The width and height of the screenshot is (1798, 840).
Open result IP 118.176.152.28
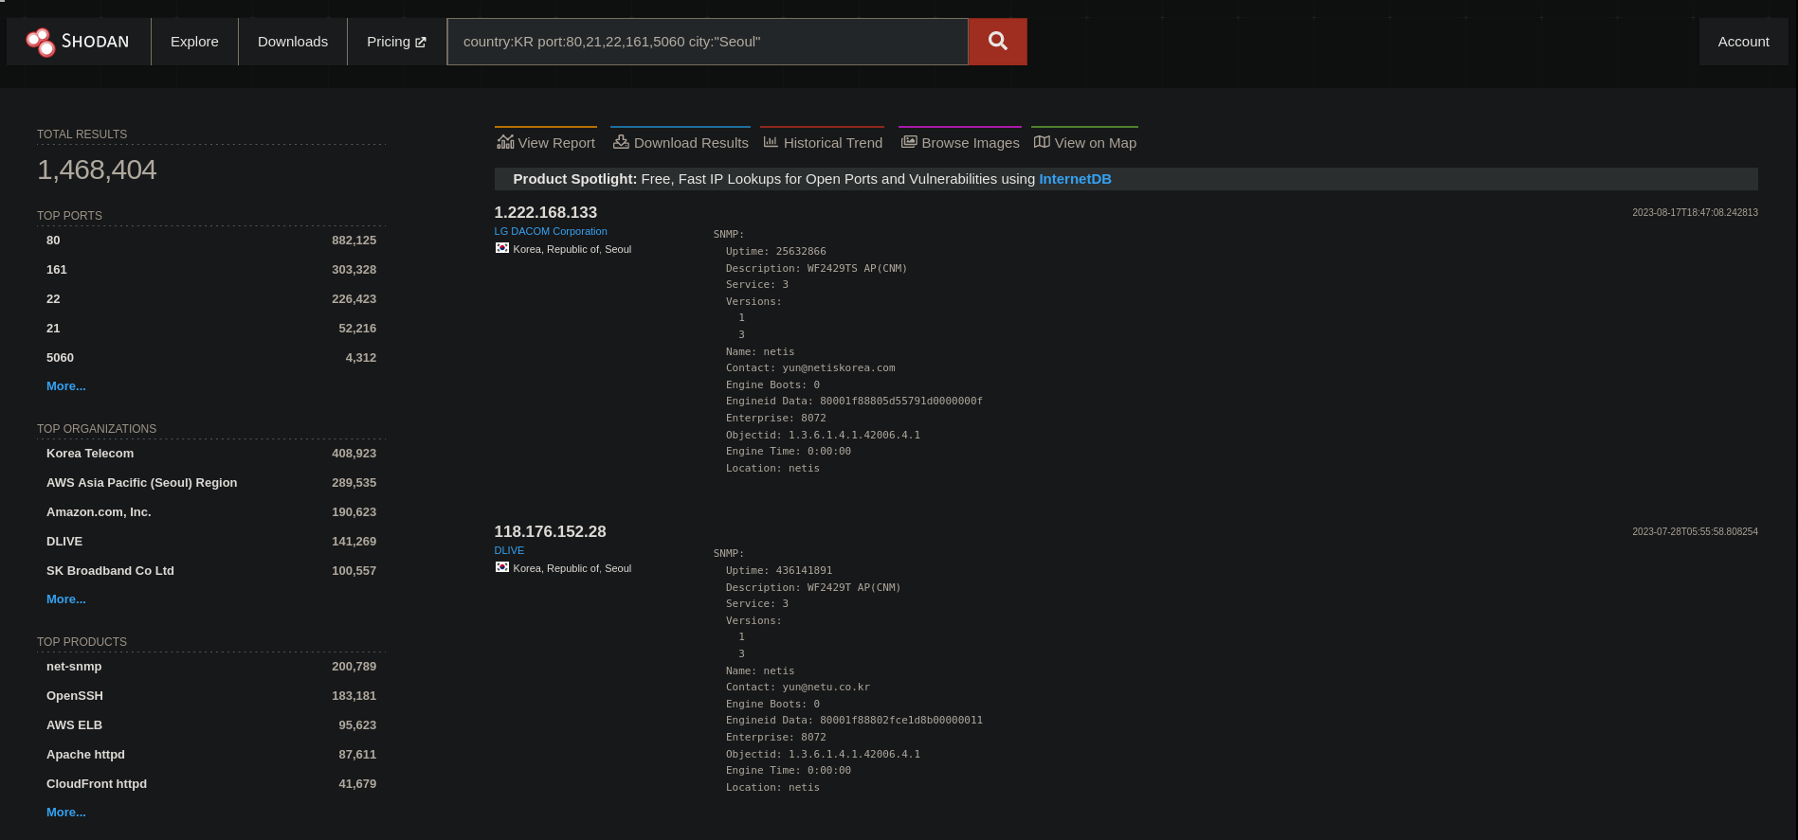[x=550, y=532]
